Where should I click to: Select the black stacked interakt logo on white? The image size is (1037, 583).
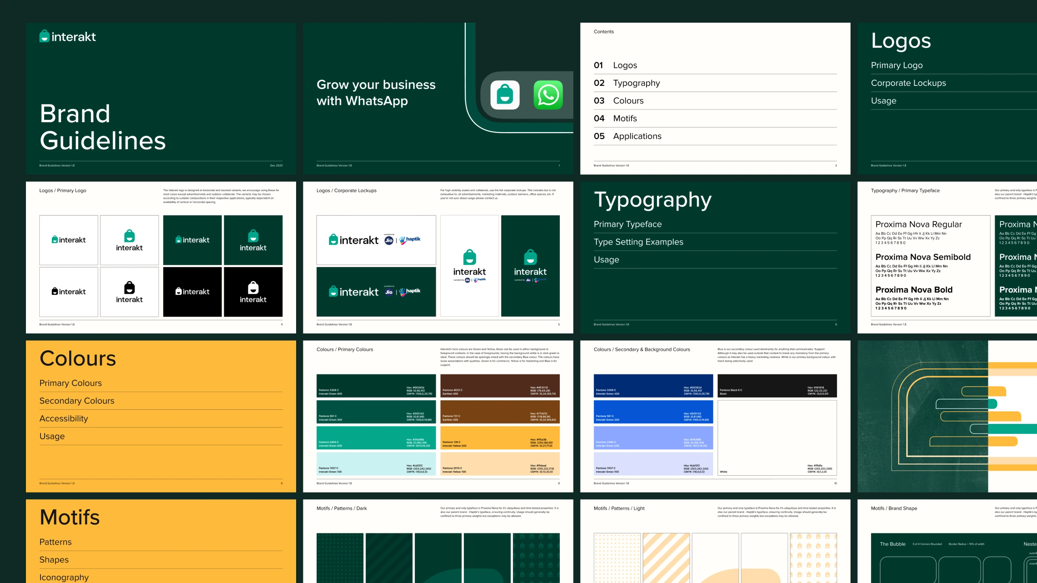129,292
